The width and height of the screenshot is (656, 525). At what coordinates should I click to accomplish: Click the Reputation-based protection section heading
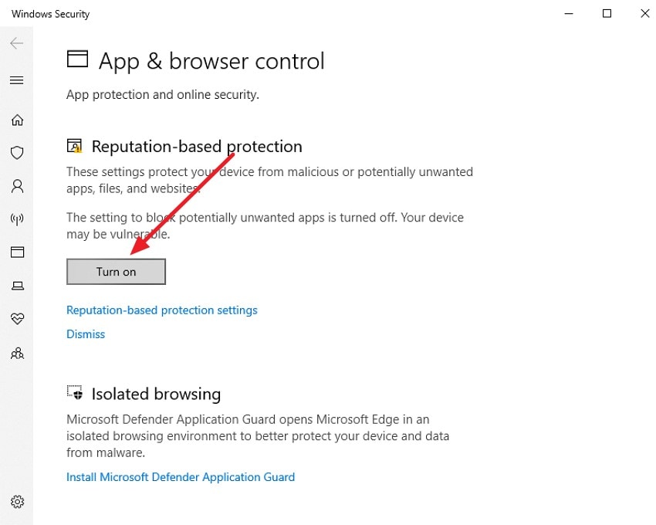pos(197,145)
